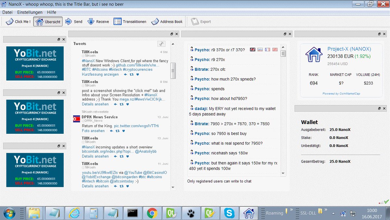Image resolution: width=390 pixels, height=220 pixels.
Task: Like the TillKoeln tweet from 9 Std.
Action: (x=127, y=104)
